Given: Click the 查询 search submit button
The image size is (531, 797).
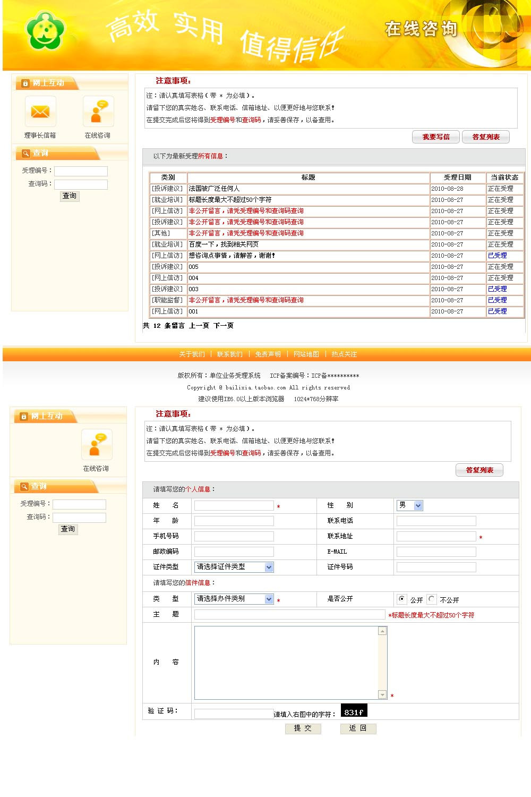Looking at the screenshot, I should click(x=69, y=196).
